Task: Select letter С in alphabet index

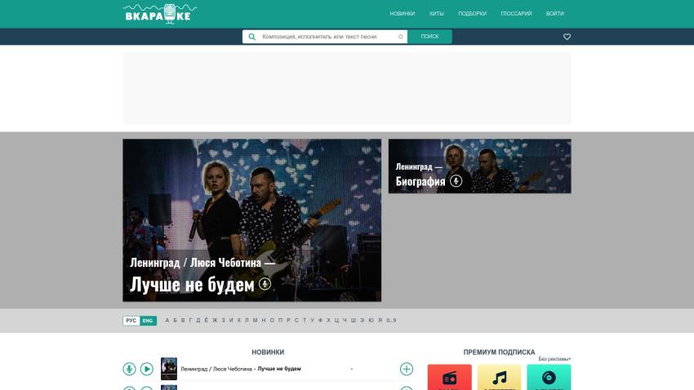Action: [x=296, y=321]
